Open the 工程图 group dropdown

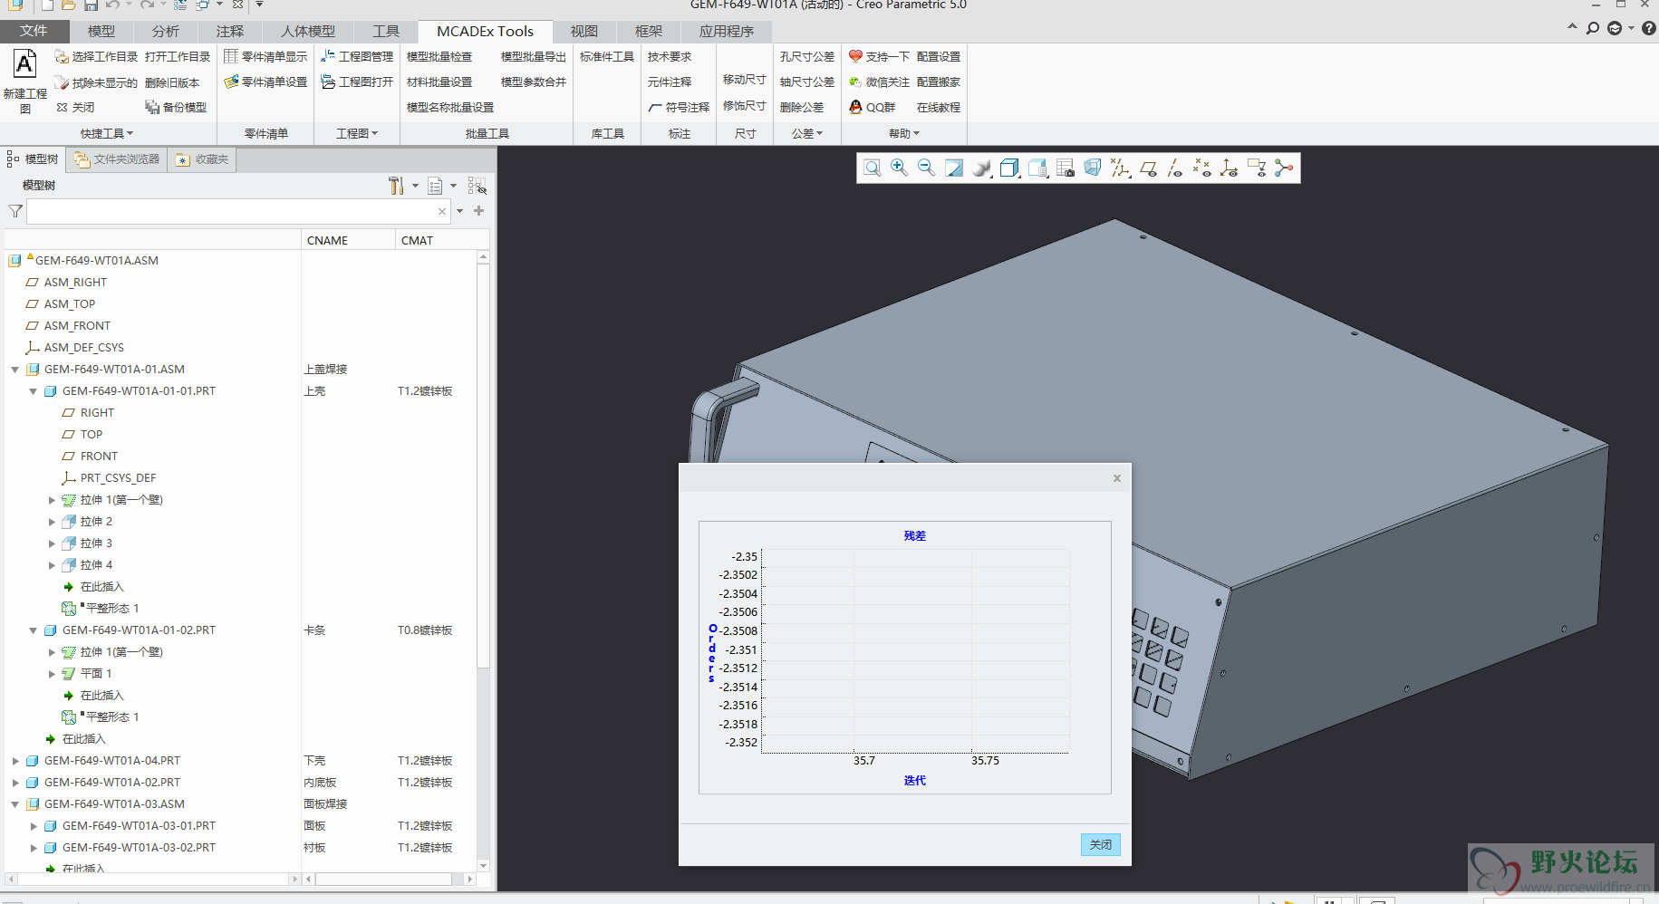[357, 134]
